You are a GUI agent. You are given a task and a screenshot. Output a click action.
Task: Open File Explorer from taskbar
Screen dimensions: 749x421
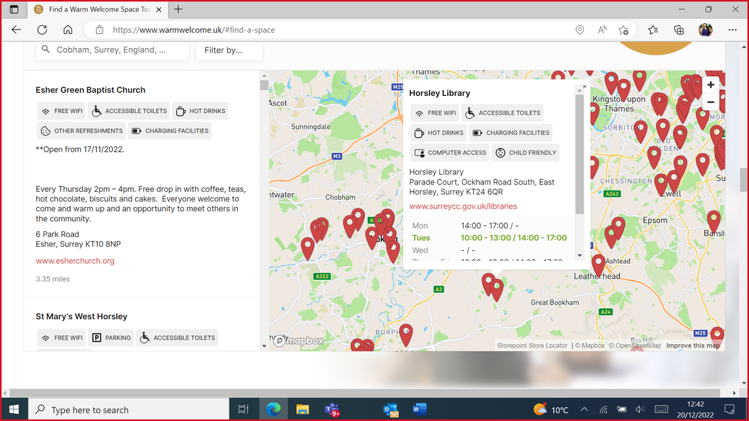[302, 409]
